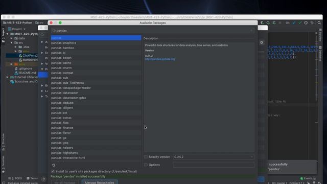Open the TODO tool window
This screenshot has width=327, height=184.
15,178
